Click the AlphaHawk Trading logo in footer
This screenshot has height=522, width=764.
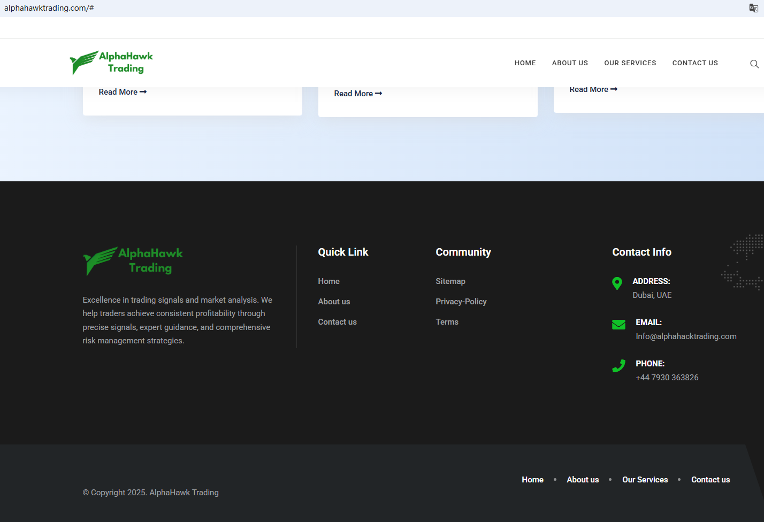click(x=133, y=261)
